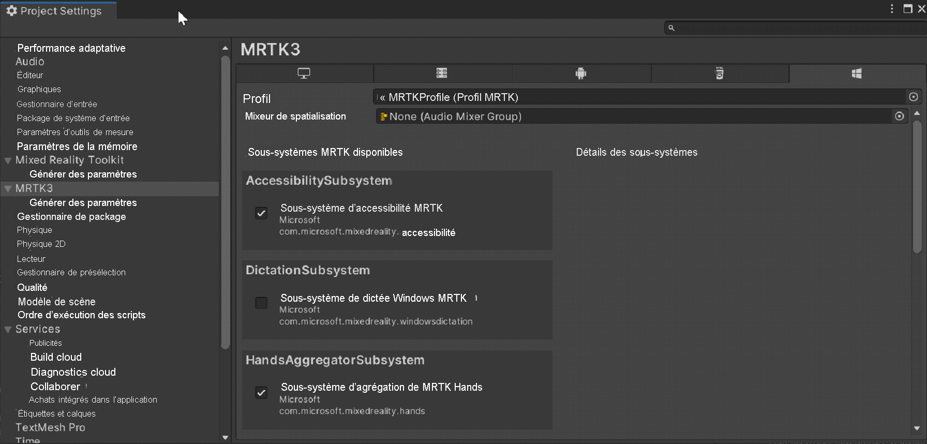Enable Sous-système de dictée Windows MRTK
The height and width of the screenshot is (444, 927).
261,303
